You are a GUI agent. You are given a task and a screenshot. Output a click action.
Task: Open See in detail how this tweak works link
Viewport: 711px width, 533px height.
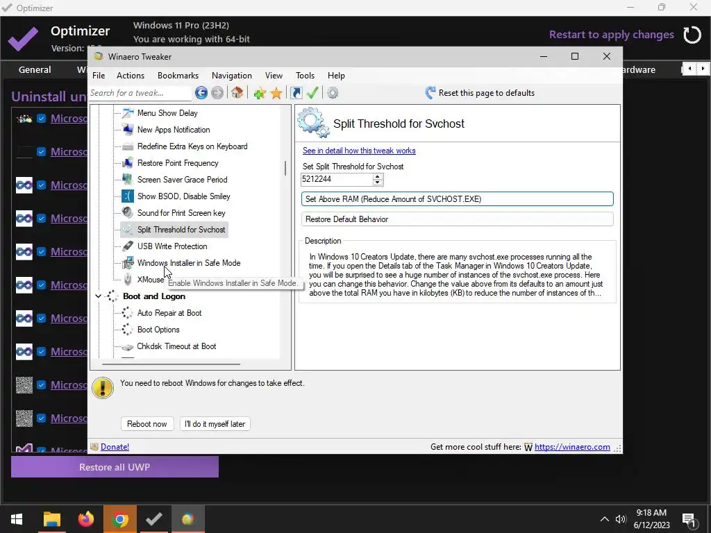[x=359, y=151]
